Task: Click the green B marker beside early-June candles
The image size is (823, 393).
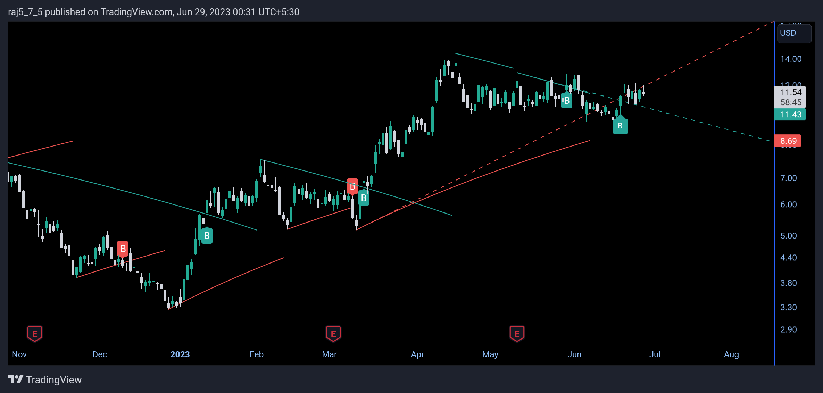Action: [567, 100]
